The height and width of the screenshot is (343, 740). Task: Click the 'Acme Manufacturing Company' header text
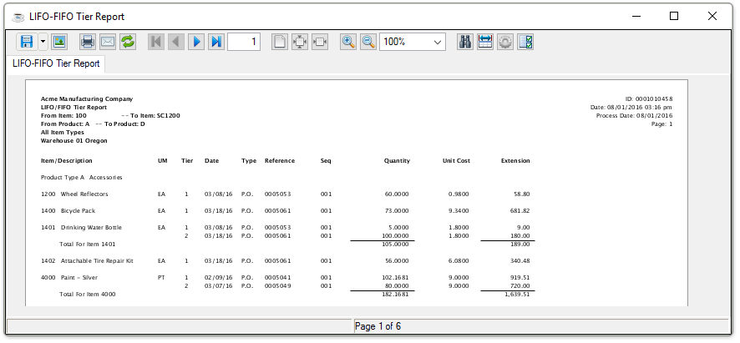coord(87,99)
